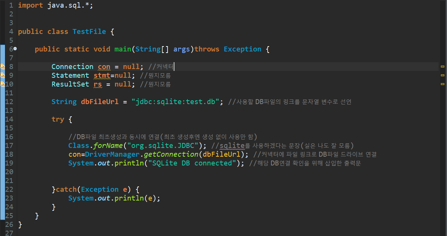The image size is (447, 236).
Task: Click the warning marker beside line 9
Action: click(3, 75)
